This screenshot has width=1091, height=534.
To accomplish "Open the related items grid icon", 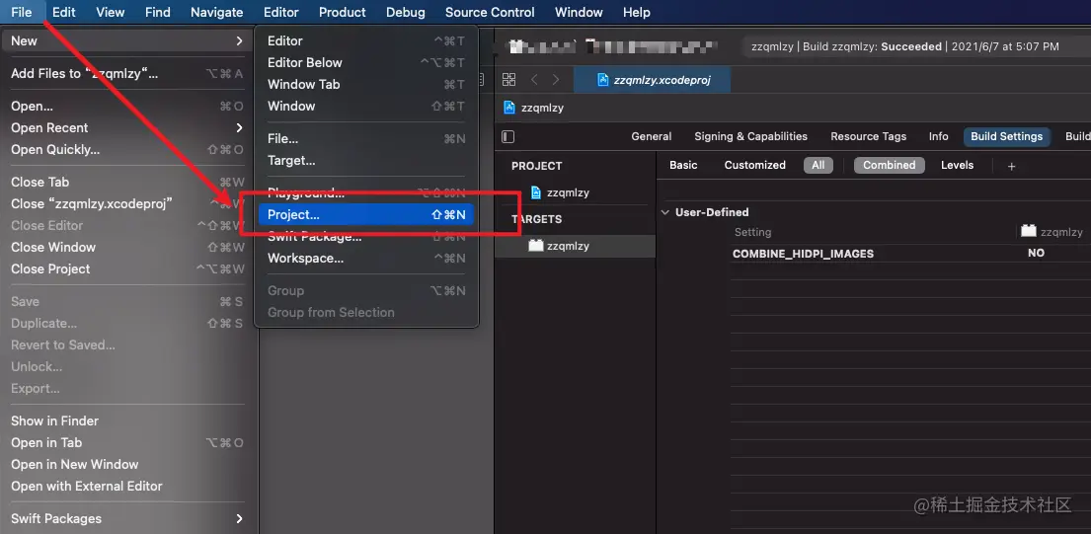I will [x=508, y=79].
